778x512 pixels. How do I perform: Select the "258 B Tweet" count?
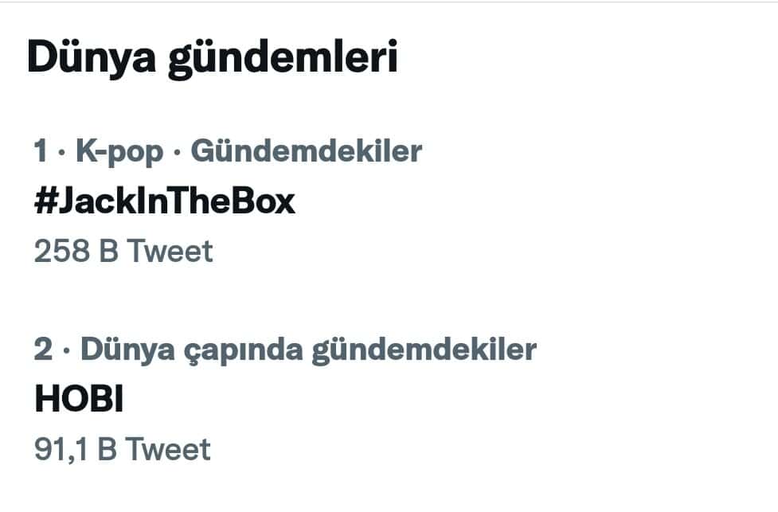[123, 251]
